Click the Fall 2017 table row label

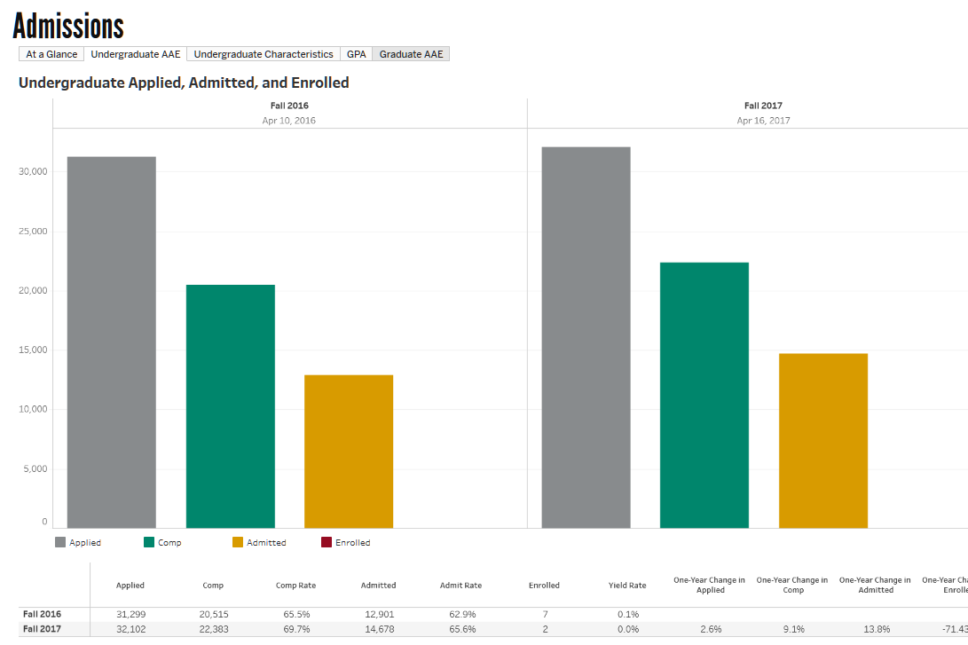point(43,629)
